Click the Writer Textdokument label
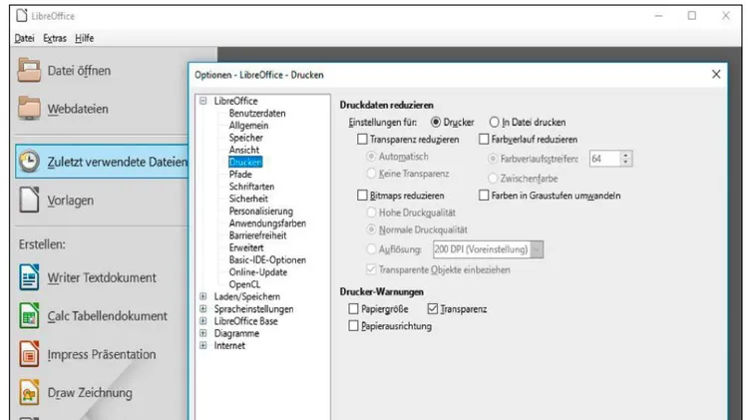This screenshot has width=748, height=420. coord(102,277)
